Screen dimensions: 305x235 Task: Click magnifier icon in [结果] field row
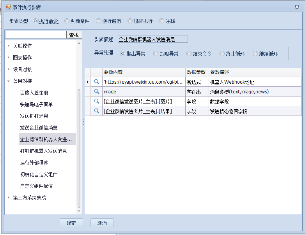click(96, 111)
